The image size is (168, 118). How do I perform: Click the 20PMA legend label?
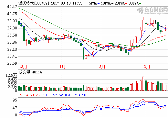tap(120, 3)
